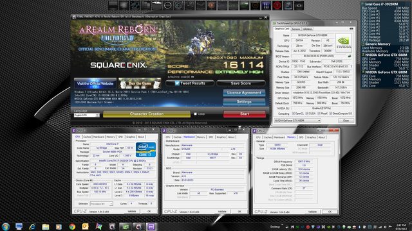Switch to the Sensors tab in GPU-Z
This screenshot has height=231, width=412.
(x=295, y=29)
